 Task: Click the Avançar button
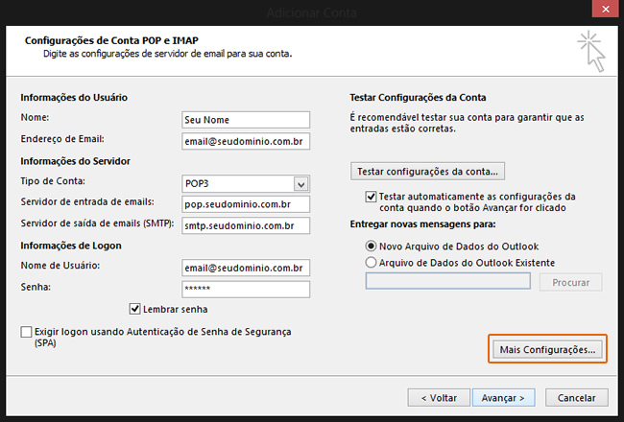pyautogui.click(x=502, y=396)
